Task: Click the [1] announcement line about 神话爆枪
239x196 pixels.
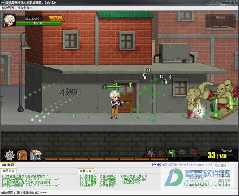Action: (x=25, y=176)
